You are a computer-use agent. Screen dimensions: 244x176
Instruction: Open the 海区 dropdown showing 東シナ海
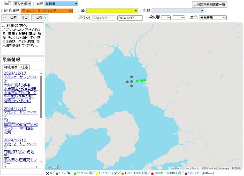click(x=22, y=4)
